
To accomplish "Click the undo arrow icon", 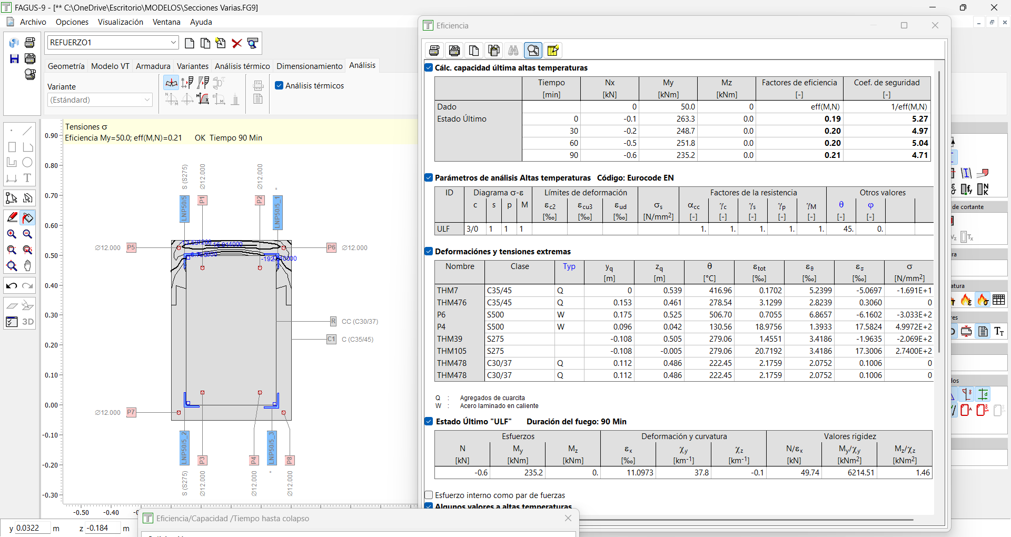I will pos(12,286).
